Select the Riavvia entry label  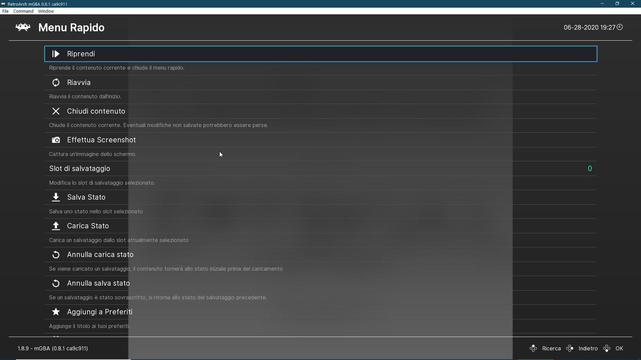click(79, 83)
